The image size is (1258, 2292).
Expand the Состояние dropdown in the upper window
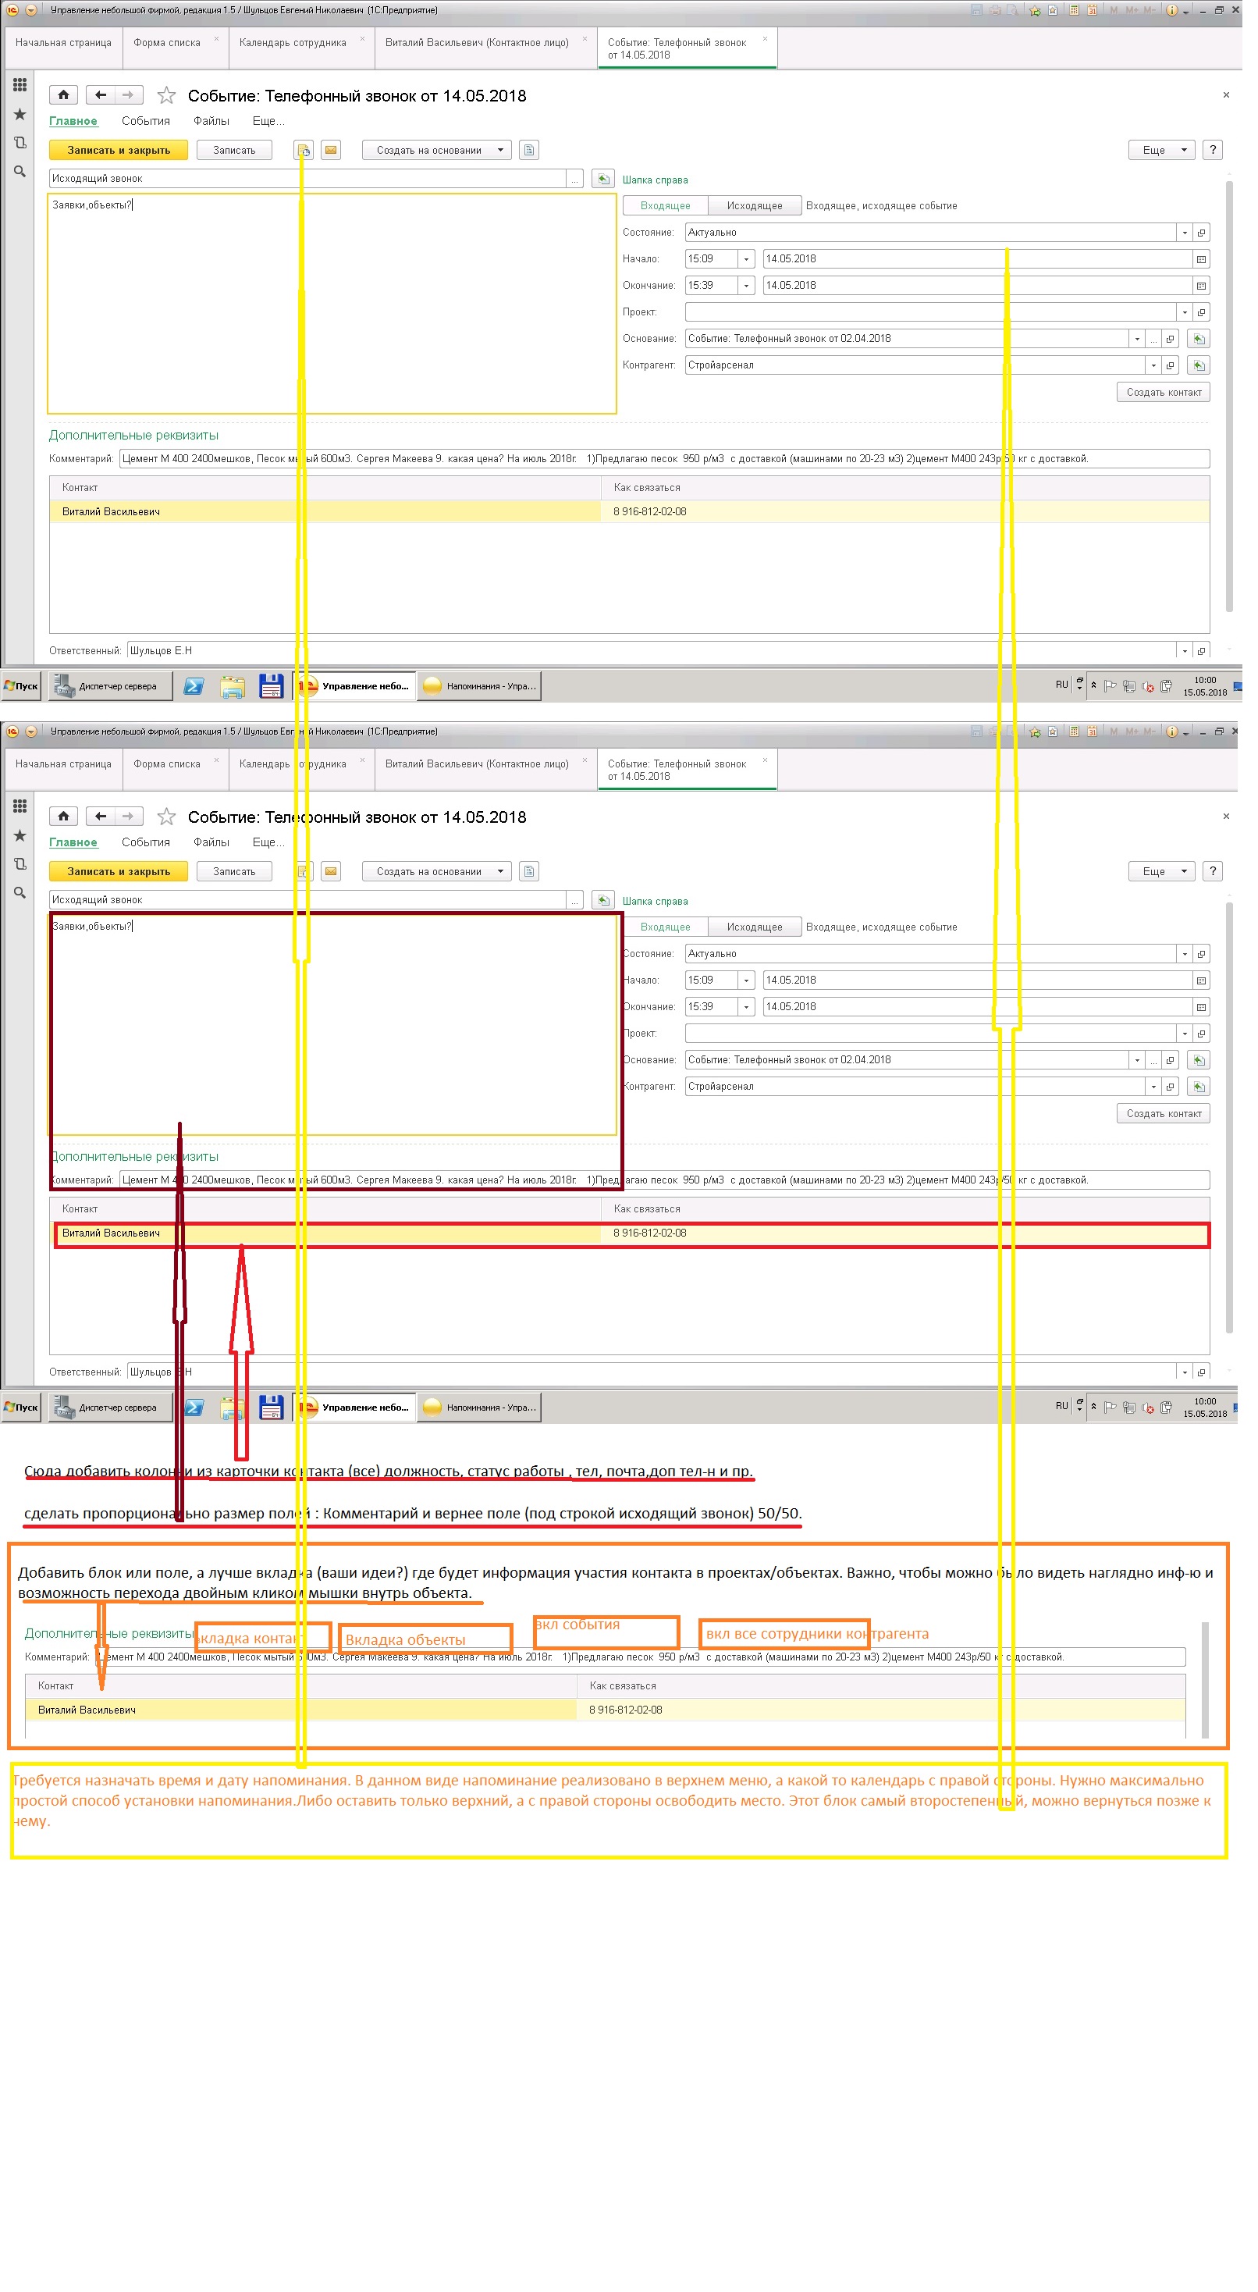point(1183,233)
